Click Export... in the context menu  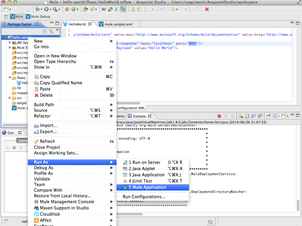[72, 132]
